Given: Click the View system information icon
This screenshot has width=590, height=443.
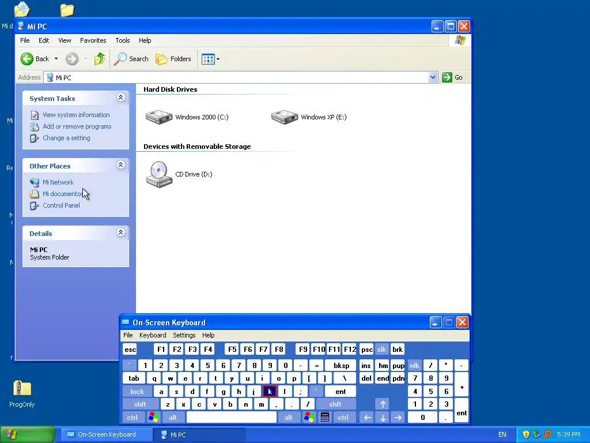Looking at the screenshot, I should tap(35, 115).
